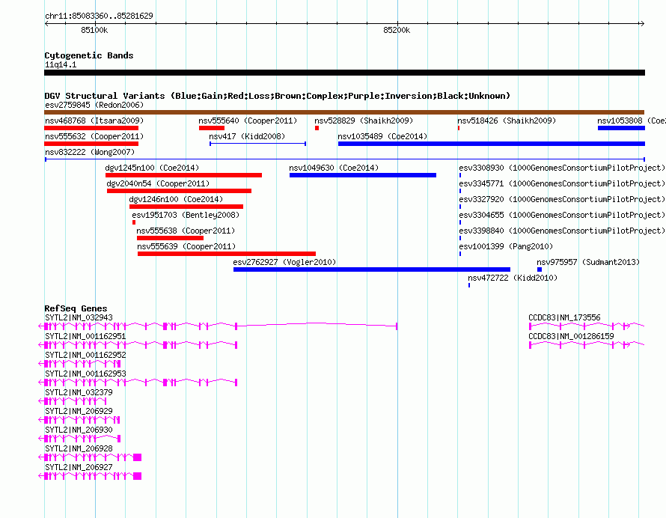Click the esv2759845 (Redon2006) brown complex variant bar
Viewport: 666px width, 518px height.
[x=344, y=112]
